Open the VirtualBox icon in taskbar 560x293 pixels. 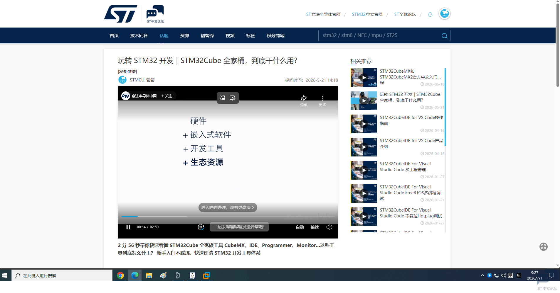click(x=206, y=275)
